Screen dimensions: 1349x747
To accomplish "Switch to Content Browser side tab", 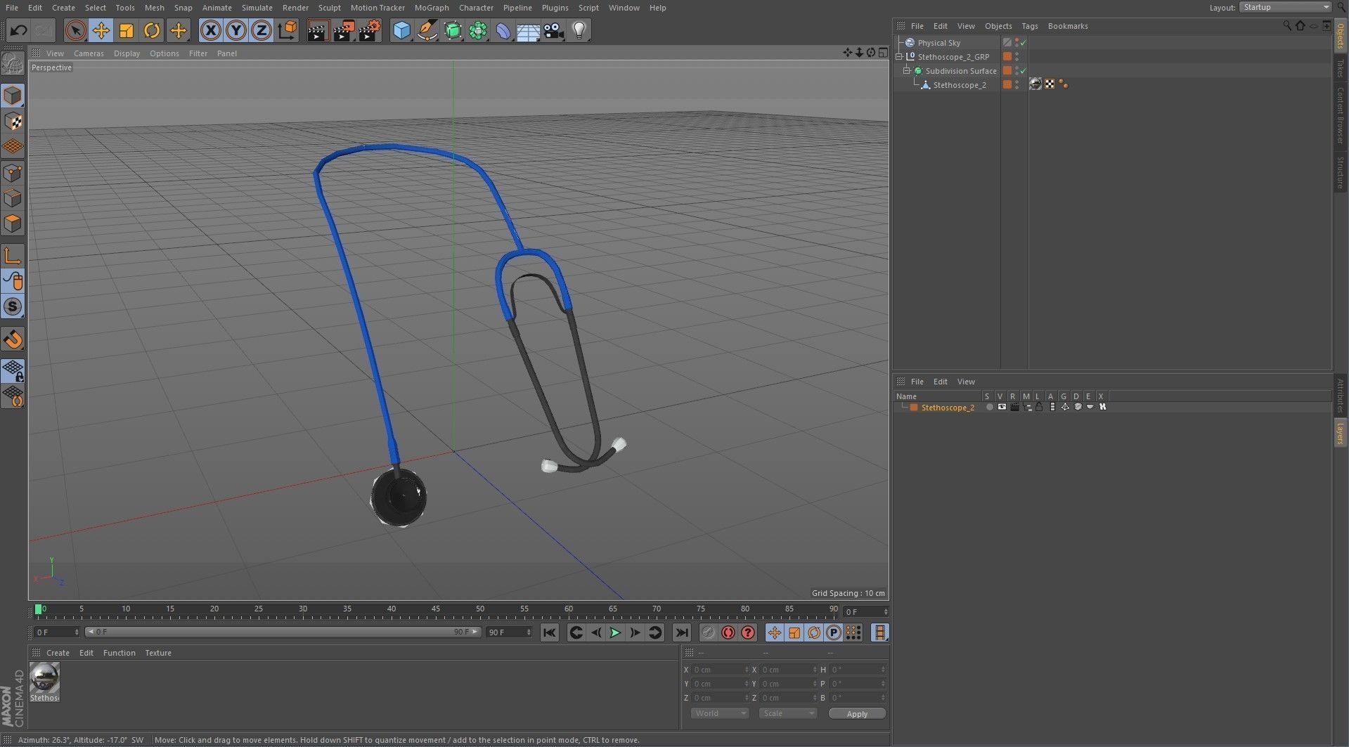I will (x=1341, y=115).
